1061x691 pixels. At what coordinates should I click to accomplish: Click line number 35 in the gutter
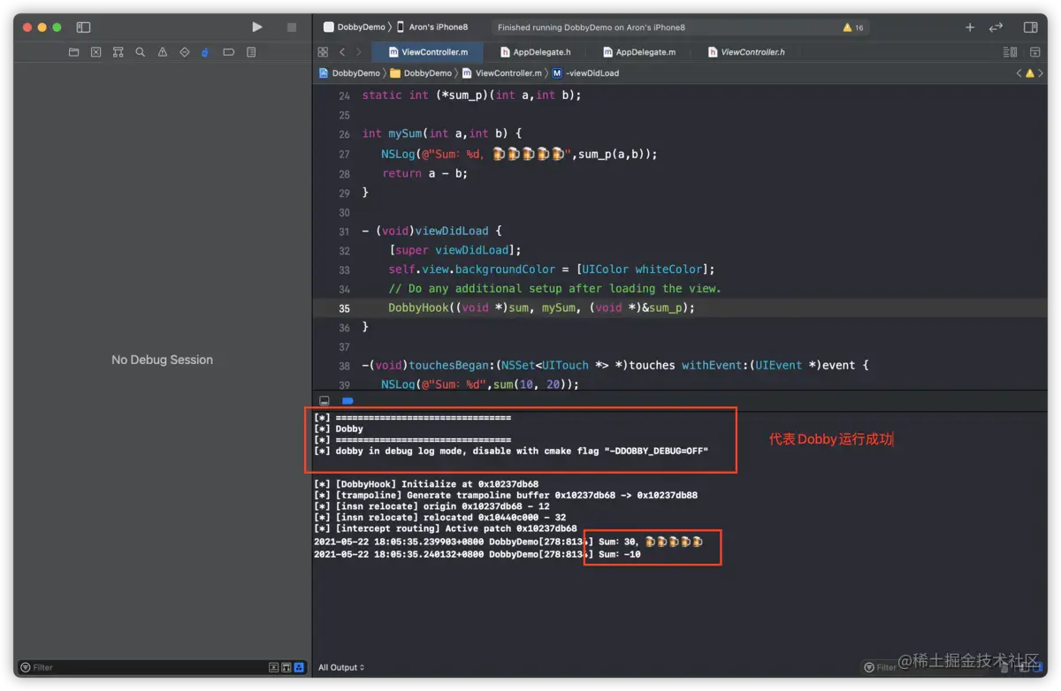pos(345,308)
